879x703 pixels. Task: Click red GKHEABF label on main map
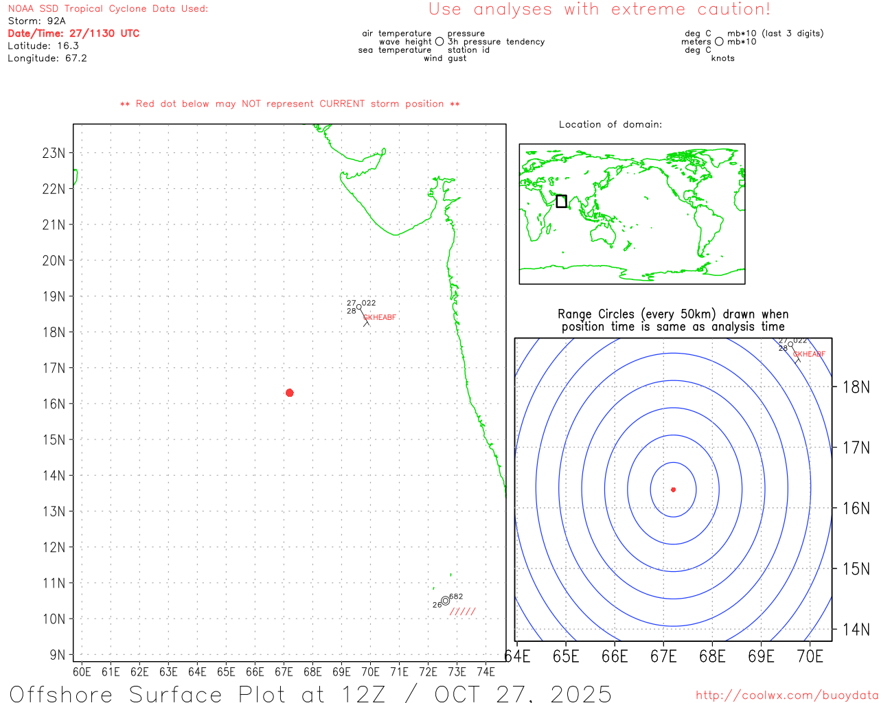point(380,317)
